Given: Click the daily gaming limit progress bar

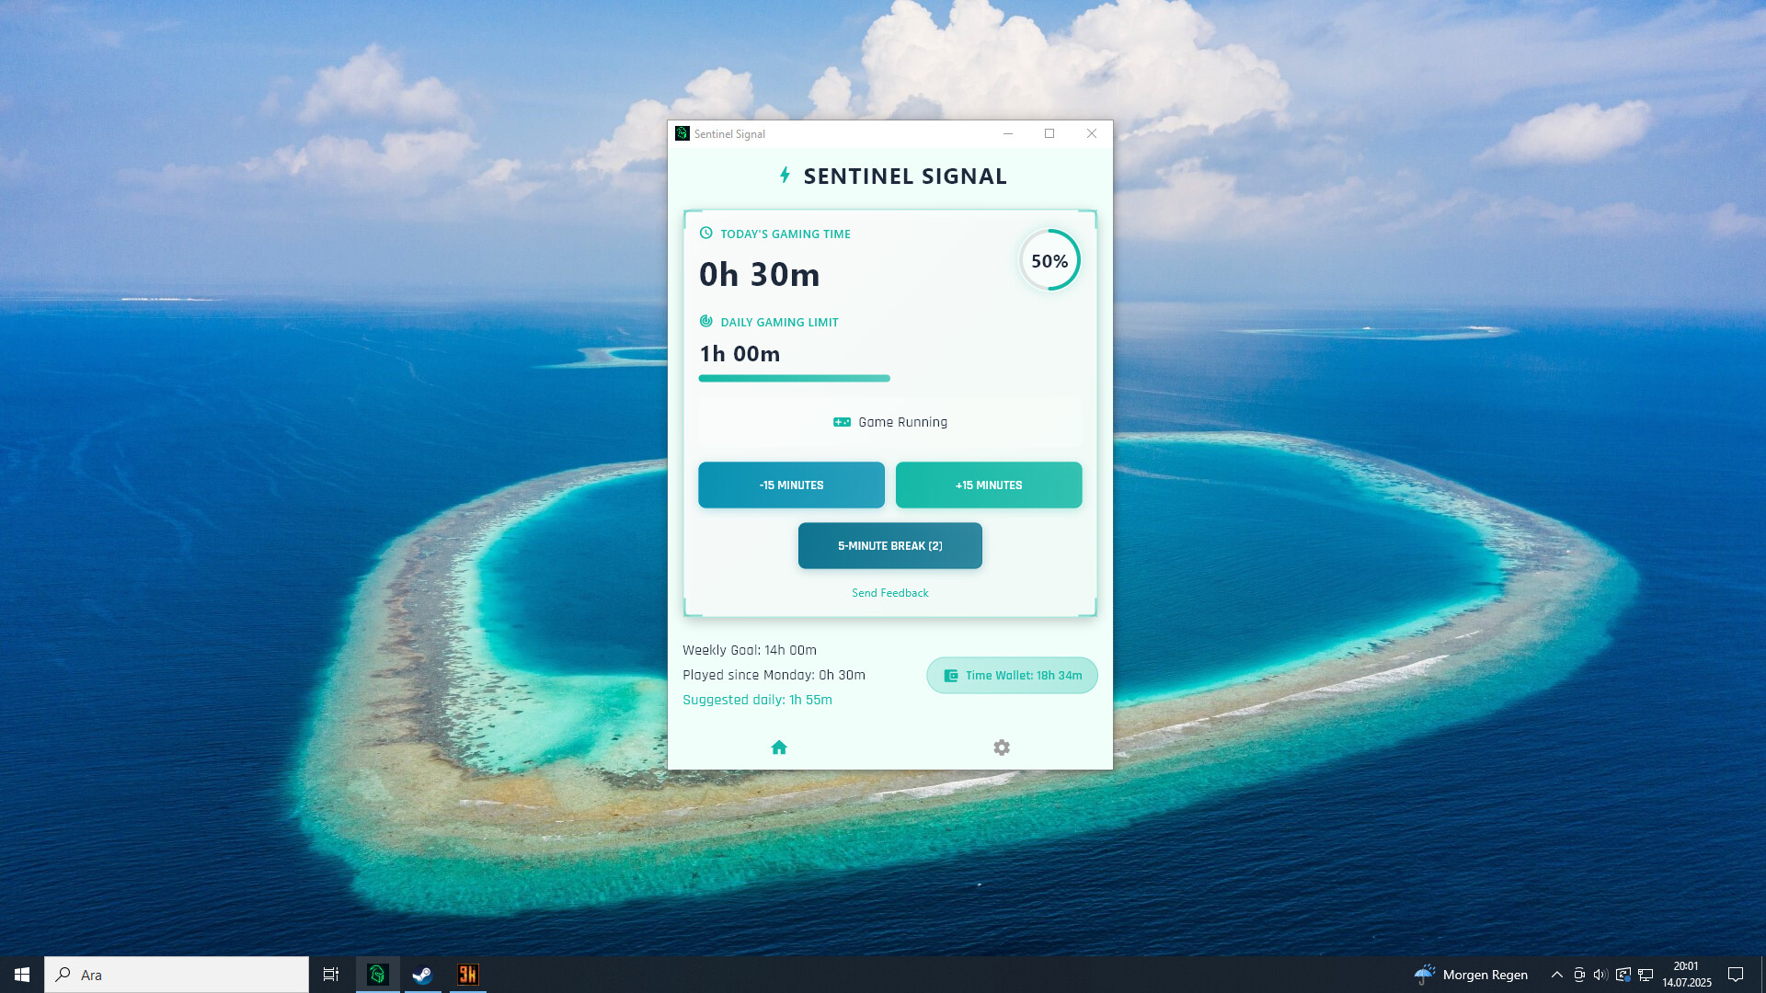Looking at the screenshot, I should coord(794,378).
